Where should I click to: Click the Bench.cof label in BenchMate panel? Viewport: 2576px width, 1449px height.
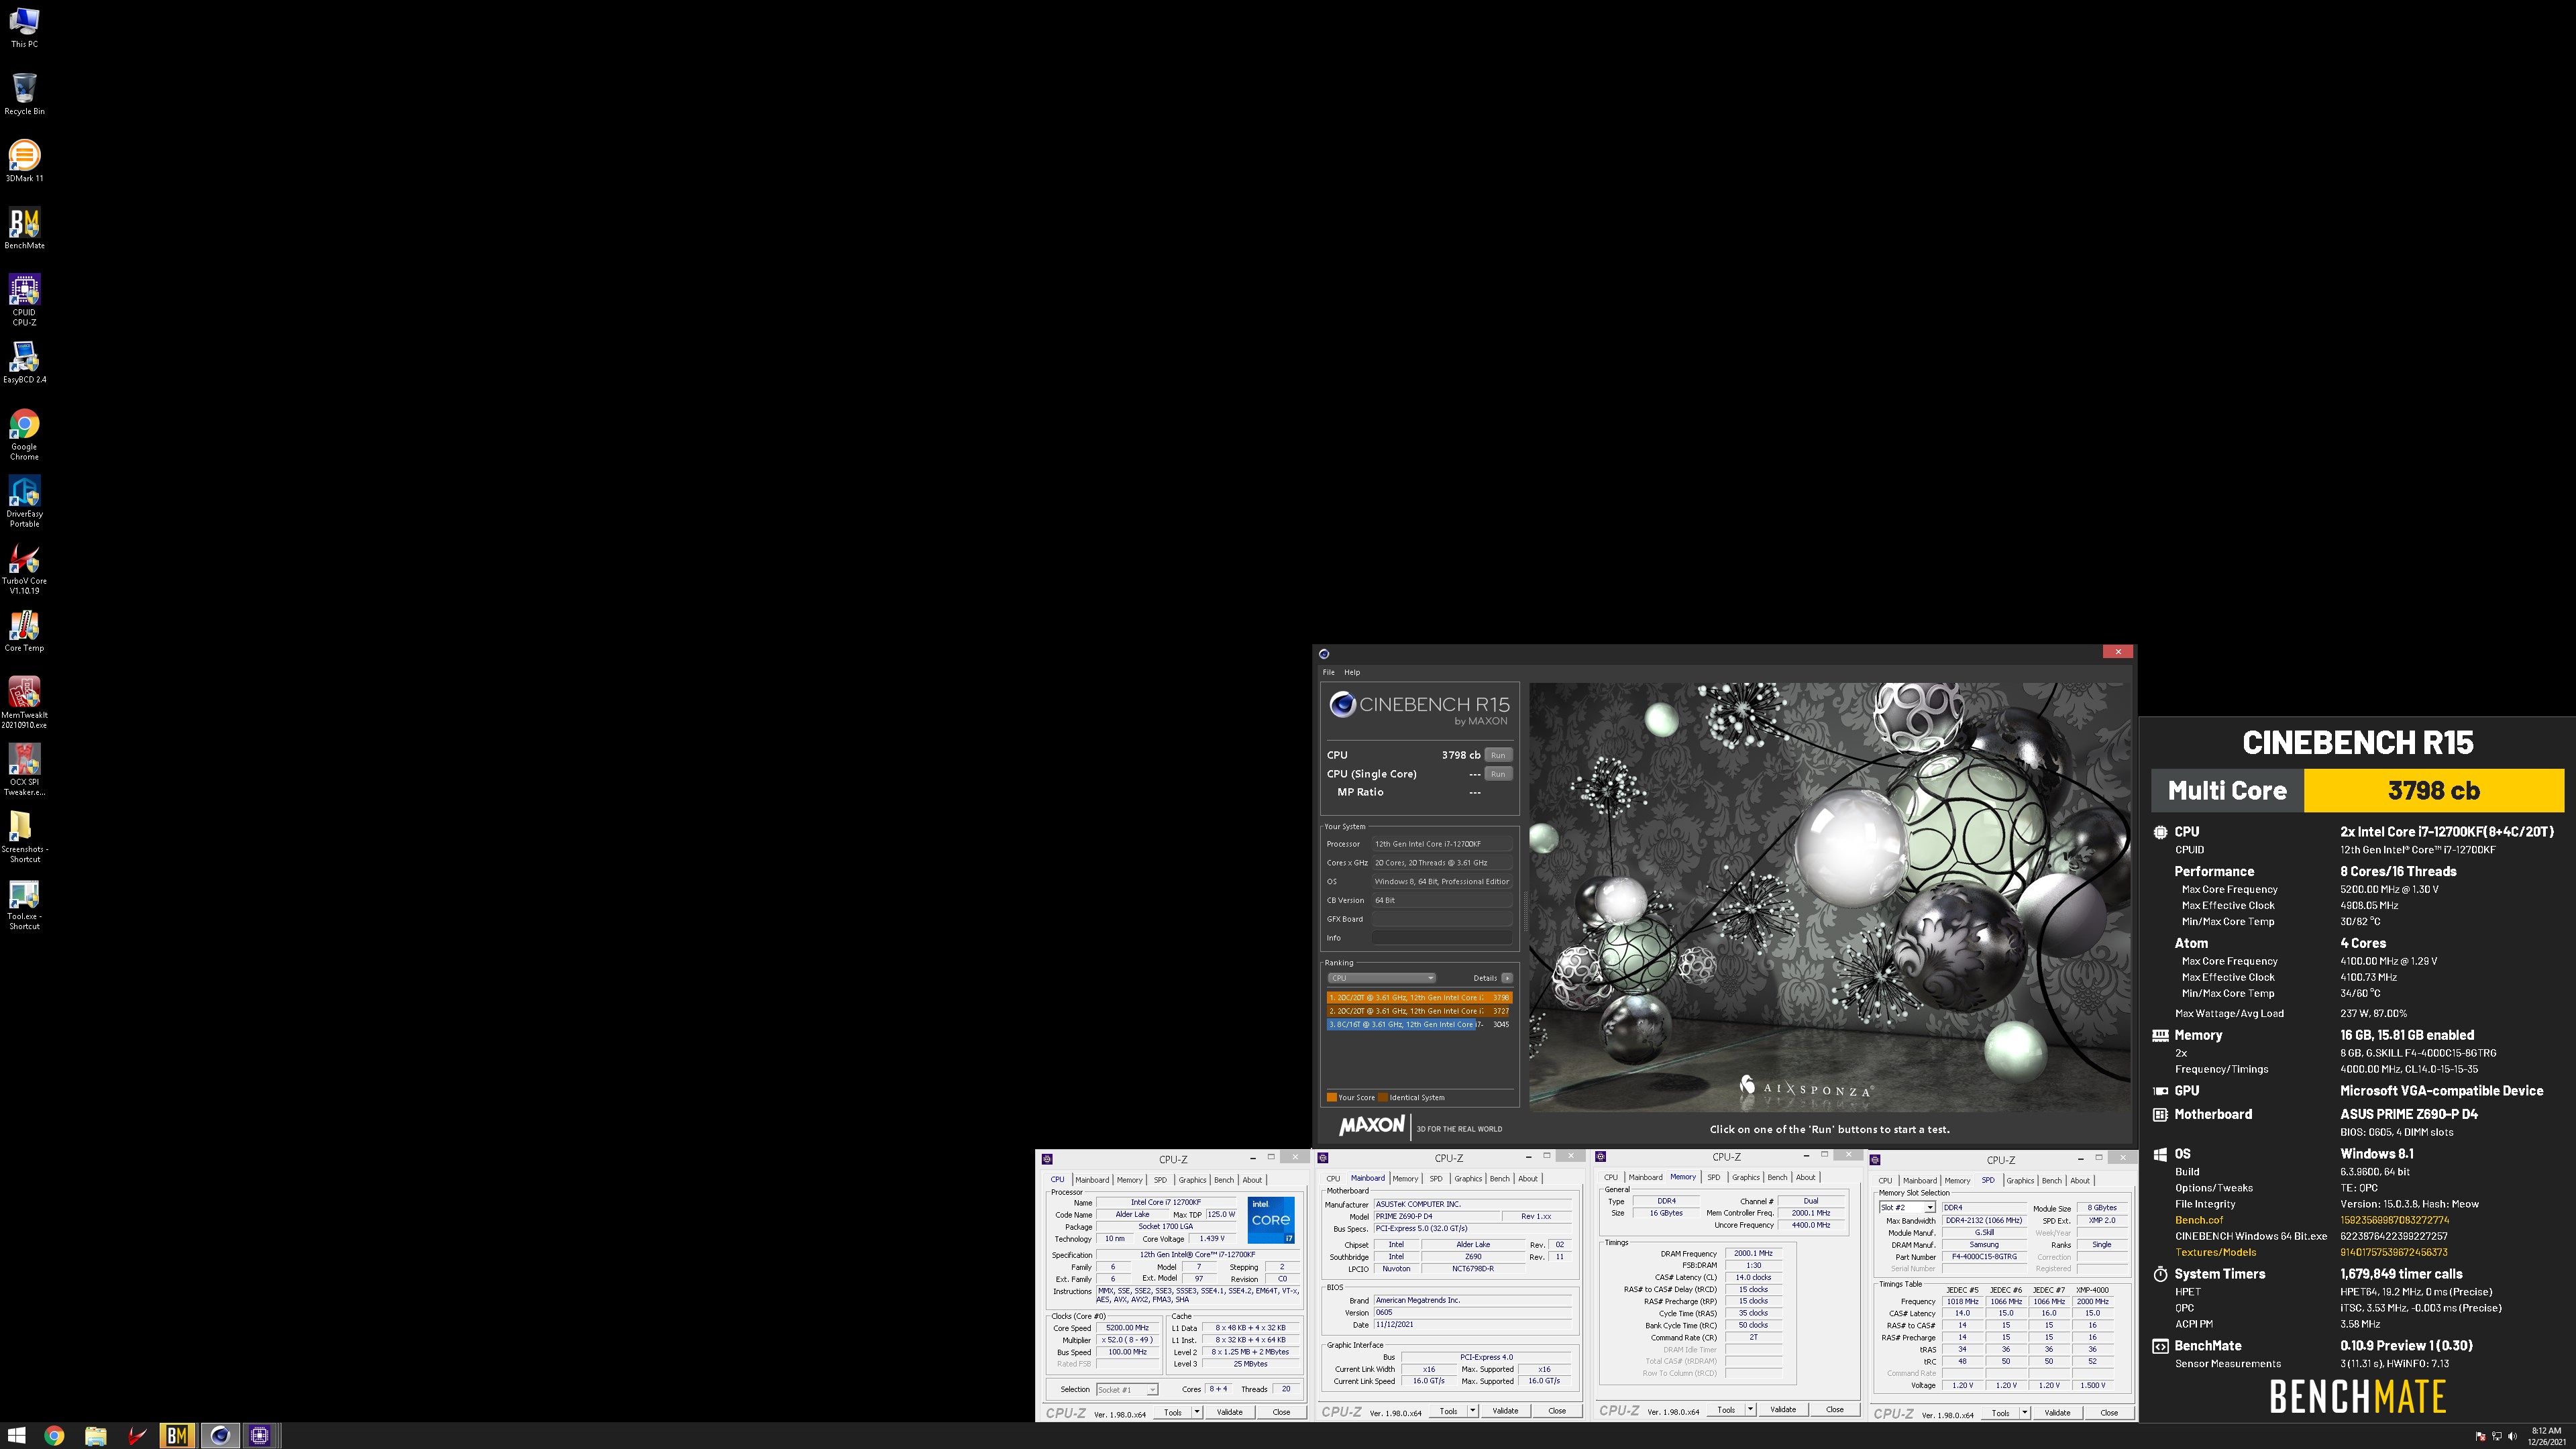pyautogui.click(x=2199, y=1220)
